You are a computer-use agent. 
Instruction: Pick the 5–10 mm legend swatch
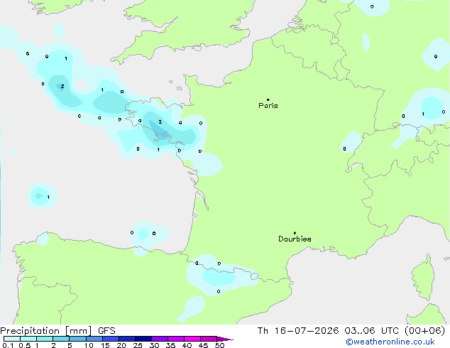(77, 339)
